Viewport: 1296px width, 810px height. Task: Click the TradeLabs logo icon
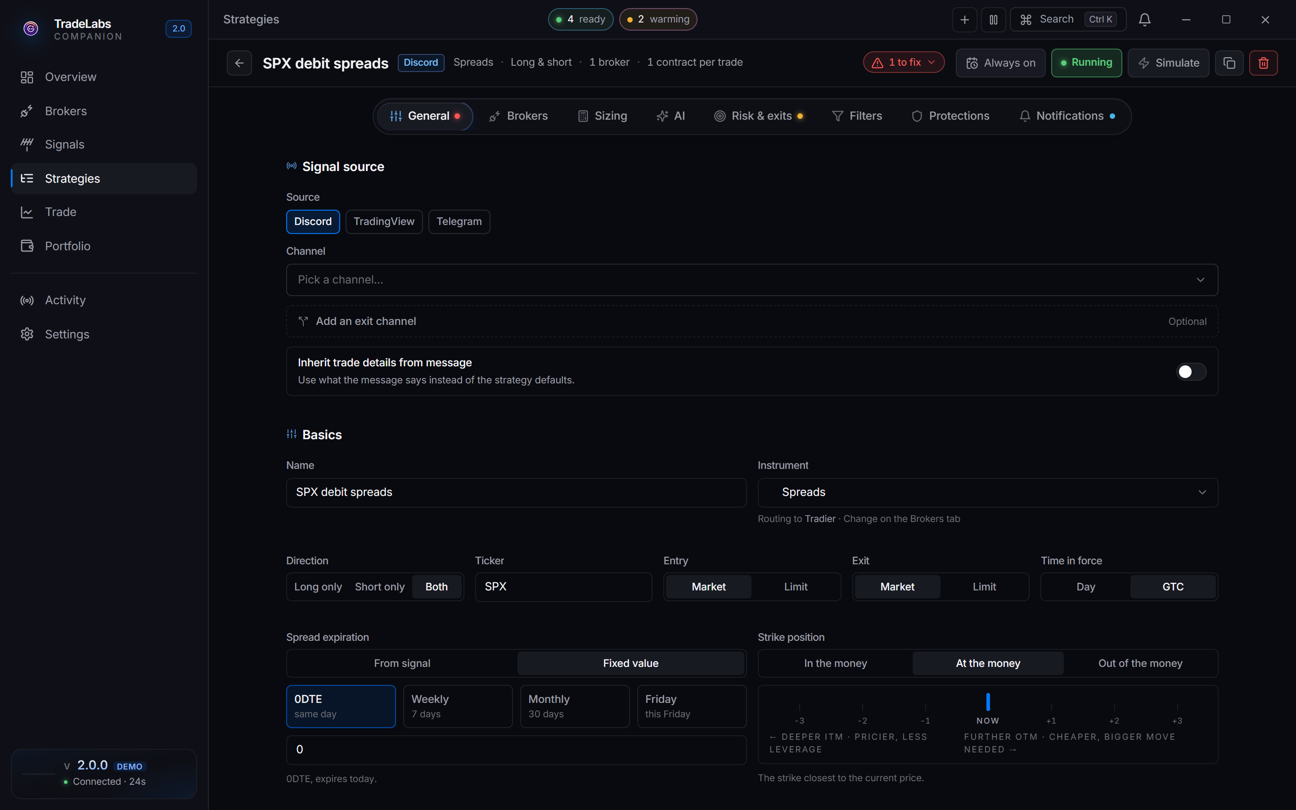[x=31, y=28]
